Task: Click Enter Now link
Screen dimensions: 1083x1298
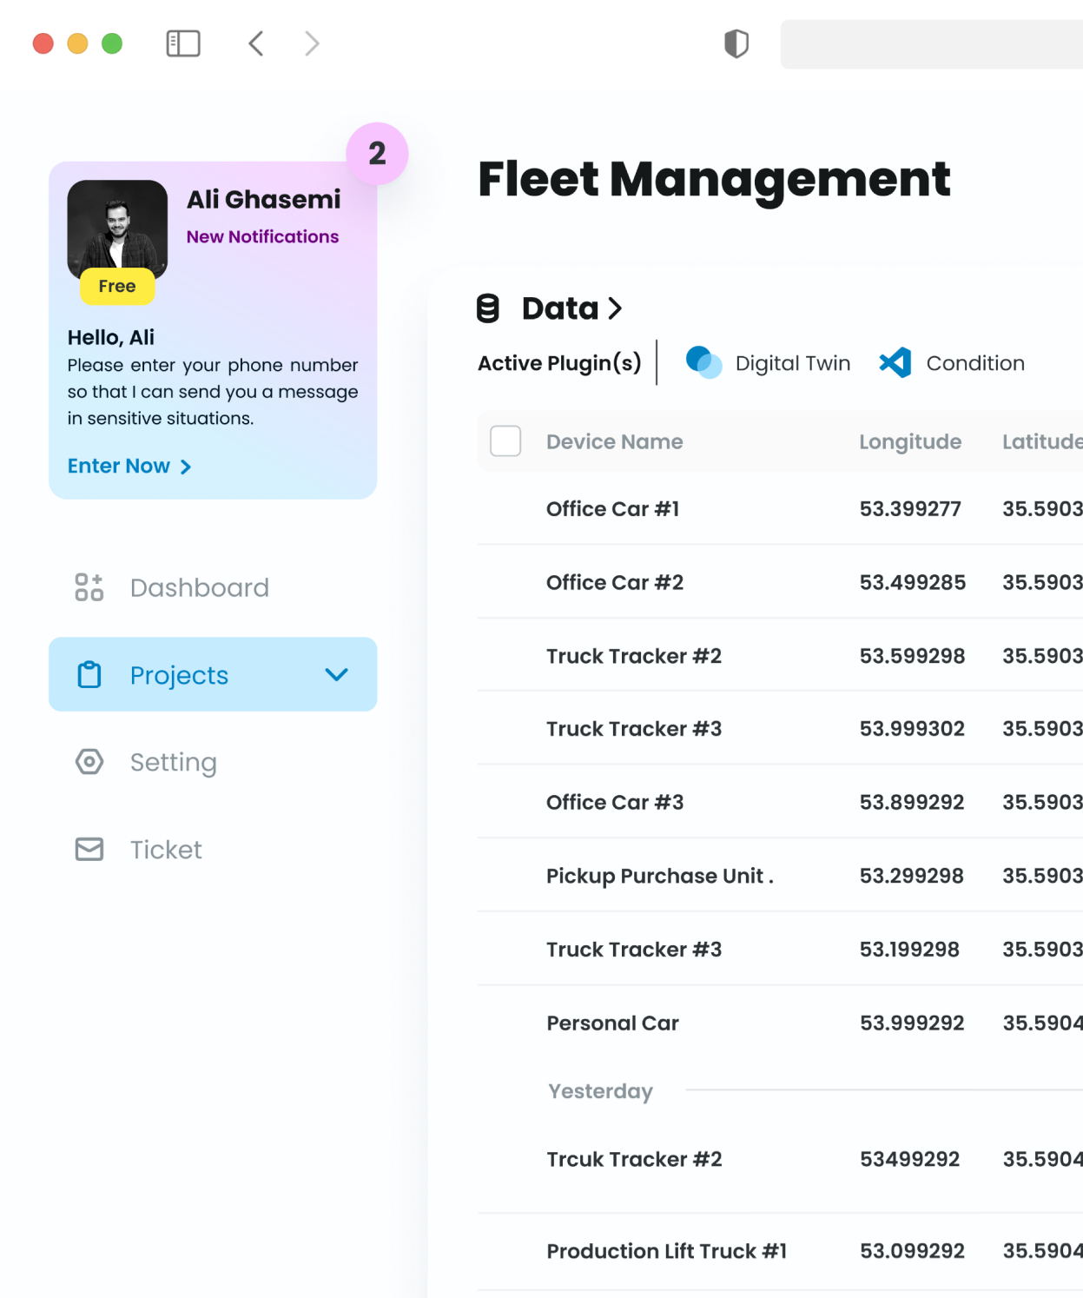Action: coord(119,466)
